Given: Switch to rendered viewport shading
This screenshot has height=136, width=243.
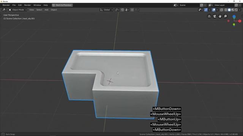Looking at the screenshot, I should click(x=236, y=10).
